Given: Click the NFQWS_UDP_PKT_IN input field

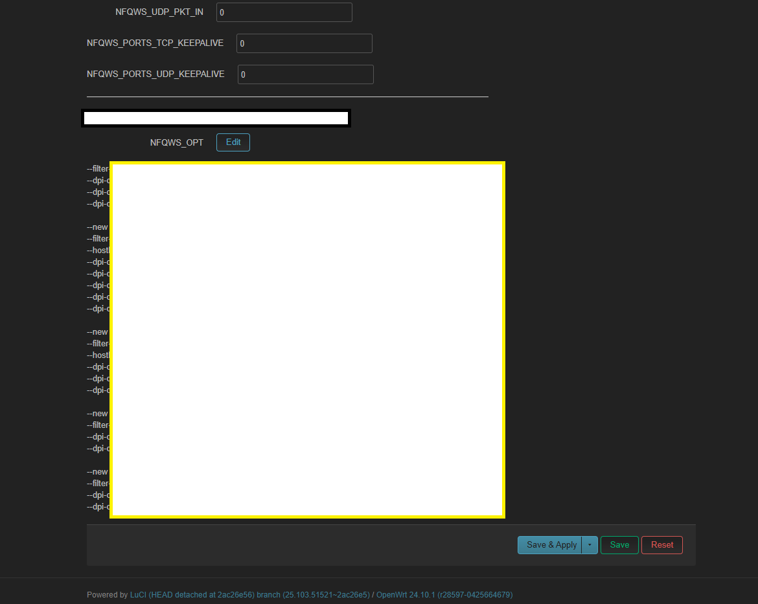Looking at the screenshot, I should [x=284, y=12].
